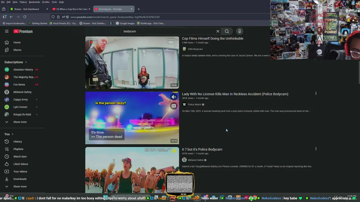Open Google Images bookmark
This screenshot has width=360, height=202.
pos(125,23)
